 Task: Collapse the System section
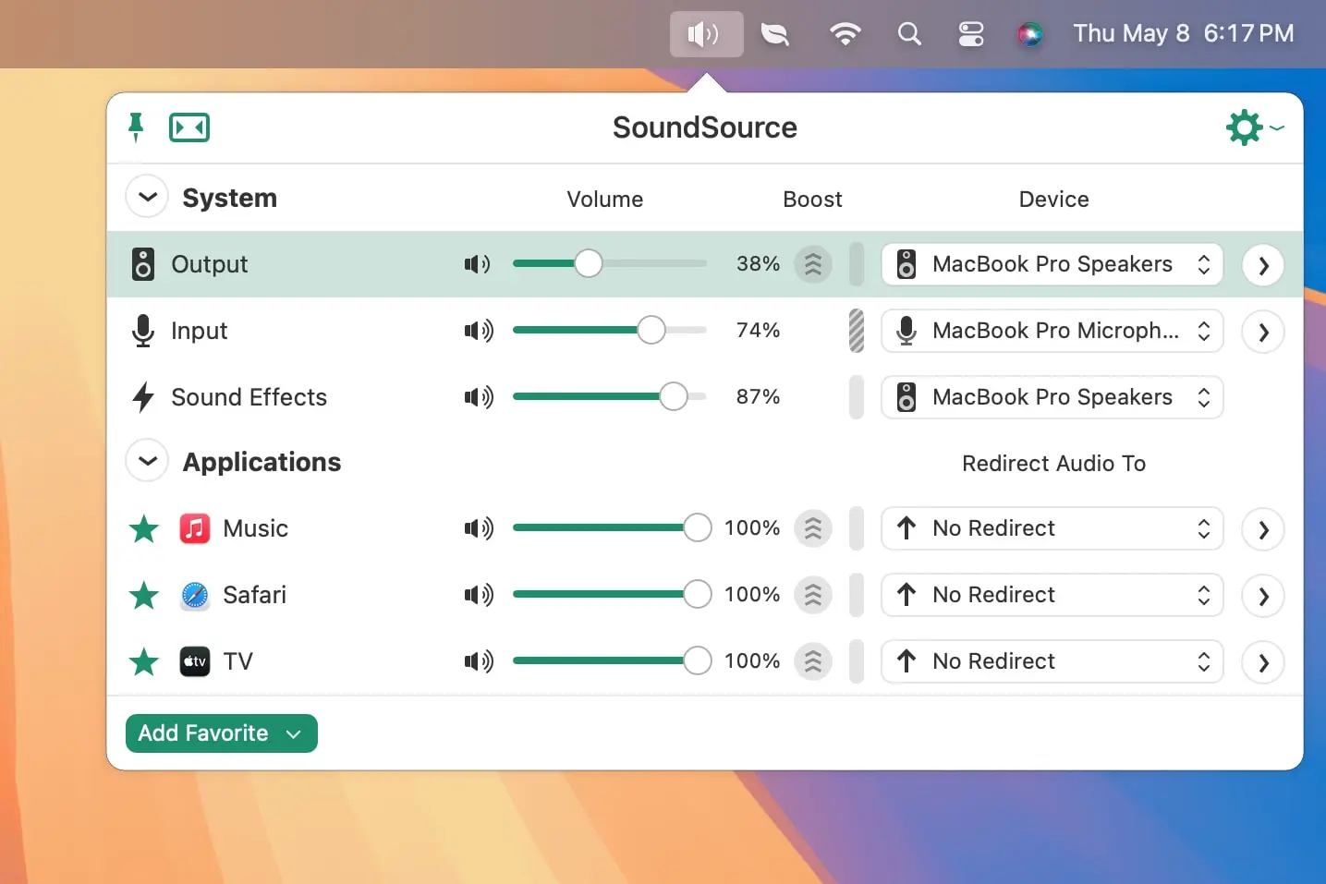[146, 197]
